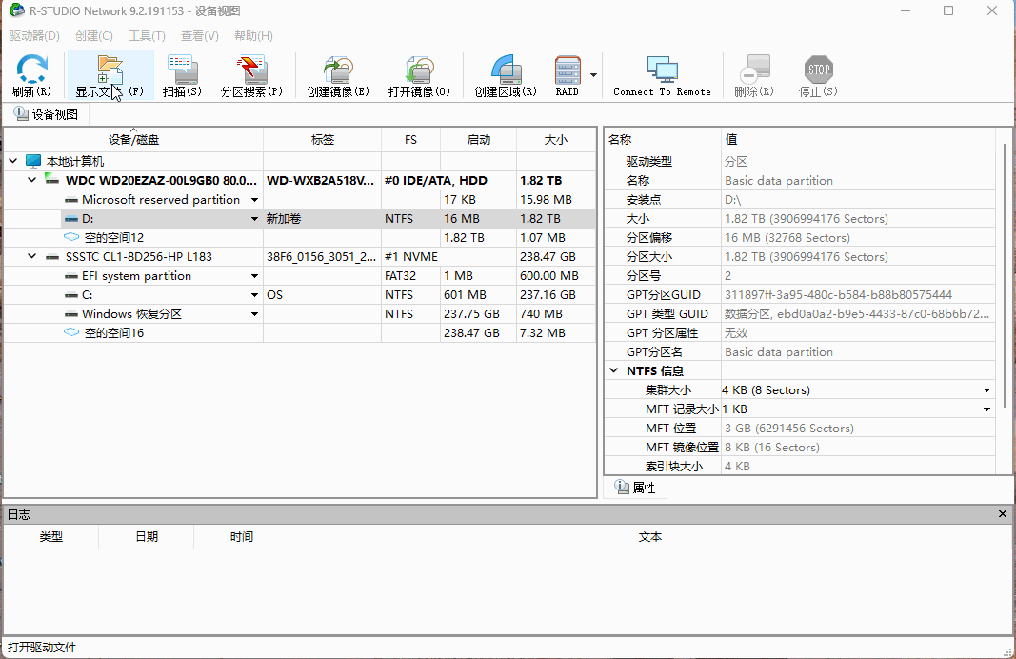Open MFT 记录大小 value dropdown

click(986, 409)
